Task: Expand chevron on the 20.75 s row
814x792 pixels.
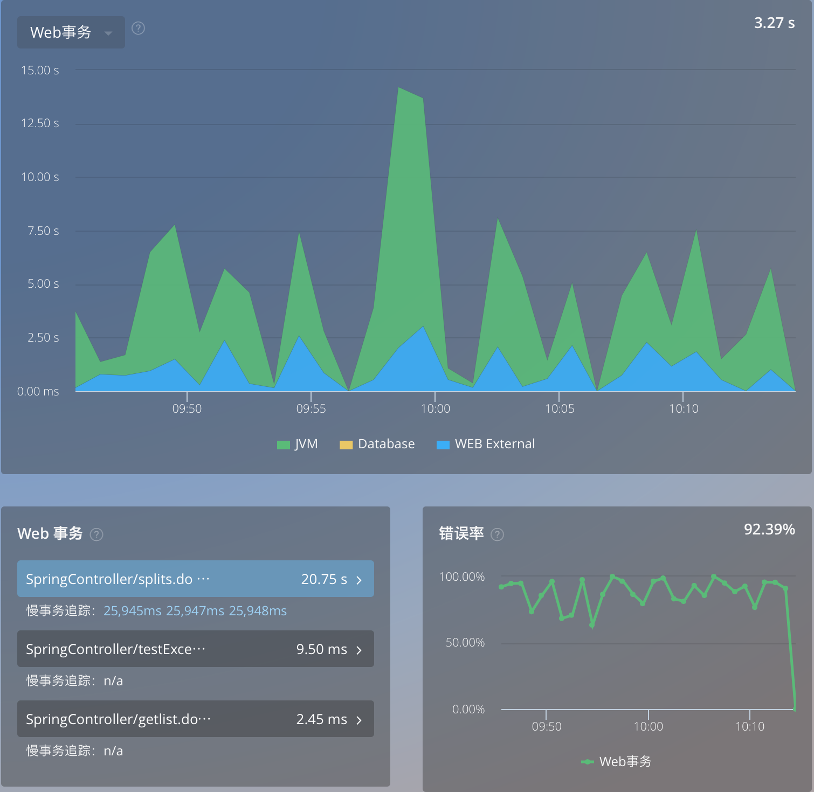Action: [x=359, y=580]
